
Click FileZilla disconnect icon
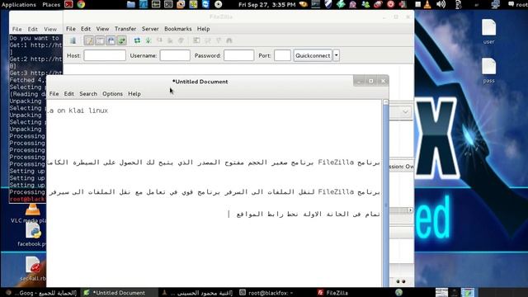(x=170, y=40)
